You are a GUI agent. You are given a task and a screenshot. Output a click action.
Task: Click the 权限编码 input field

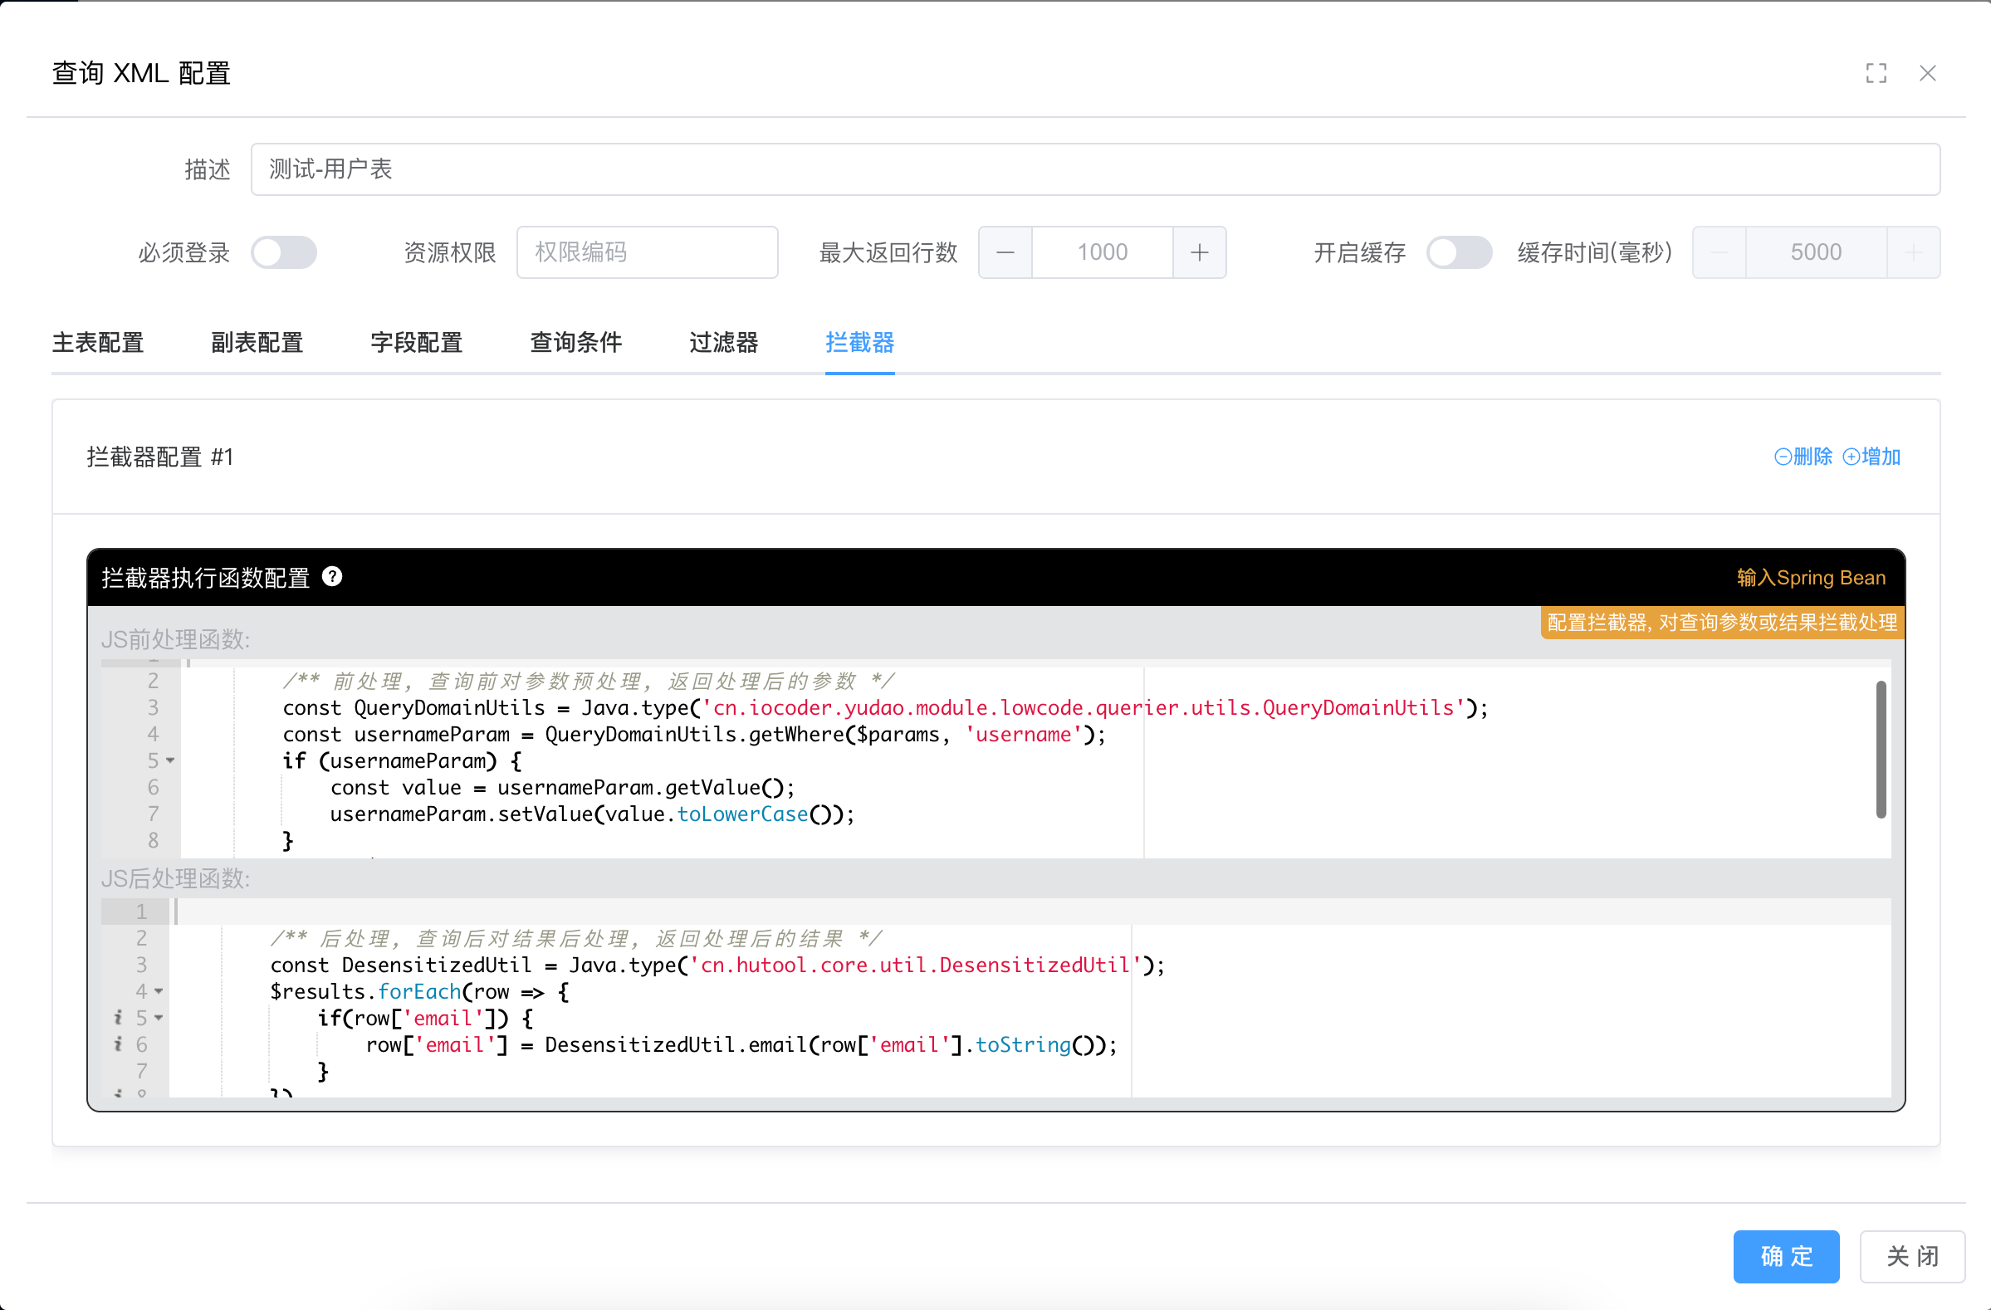coord(647,252)
